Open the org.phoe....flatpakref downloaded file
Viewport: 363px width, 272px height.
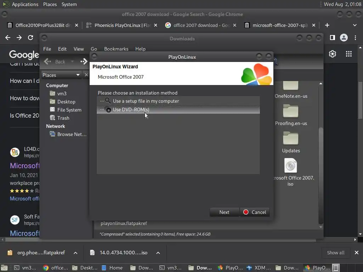point(37,253)
